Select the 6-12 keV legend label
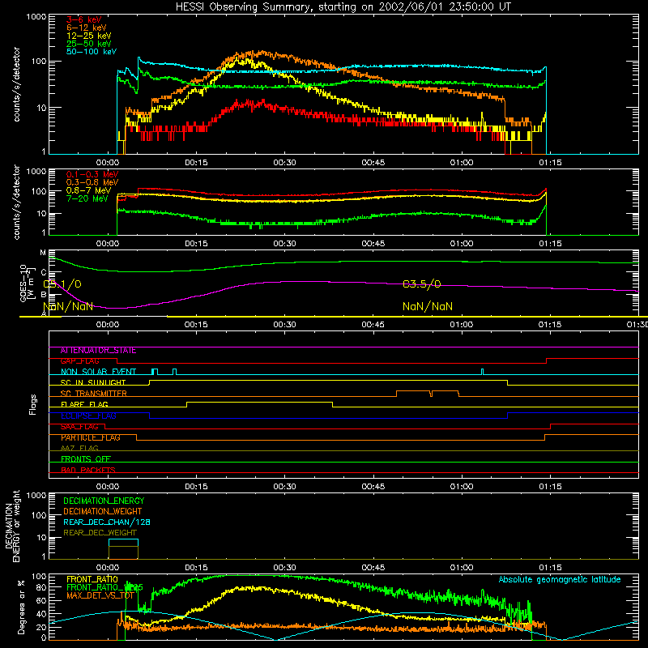Screen dimensions: 648x648 click(x=87, y=28)
